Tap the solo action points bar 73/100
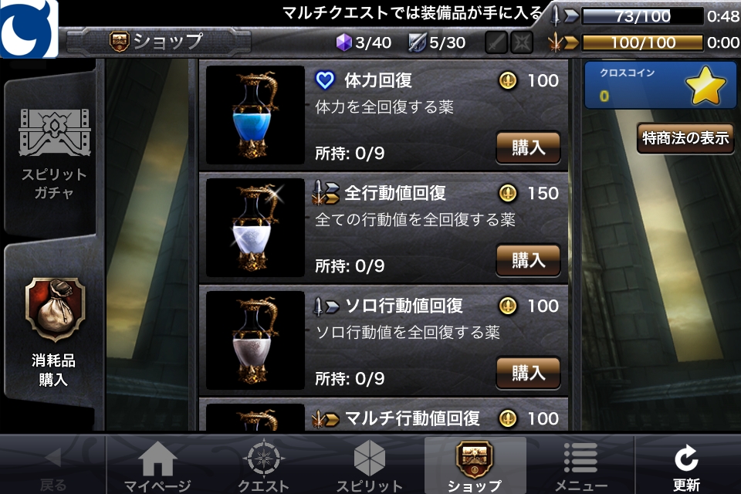Image resolution: width=741 pixels, height=494 pixels. [x=641, y=16]
